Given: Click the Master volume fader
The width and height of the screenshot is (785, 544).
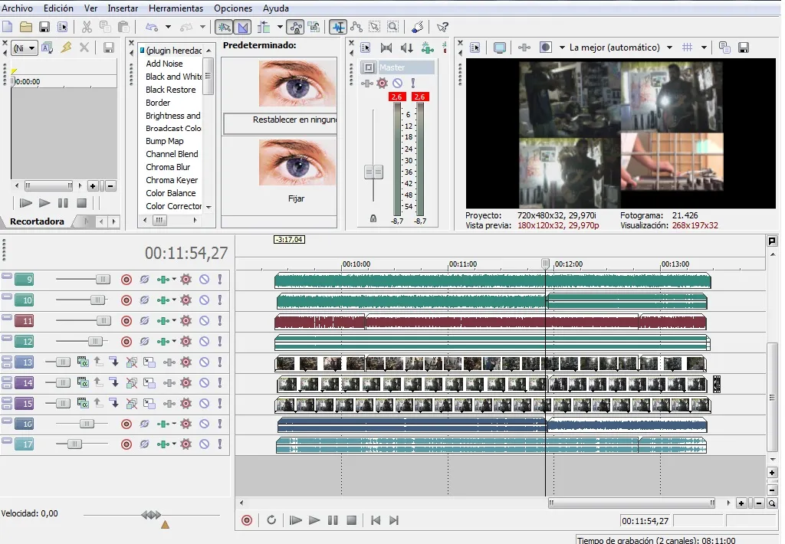Looking at the screenshot, I should 373,172.
